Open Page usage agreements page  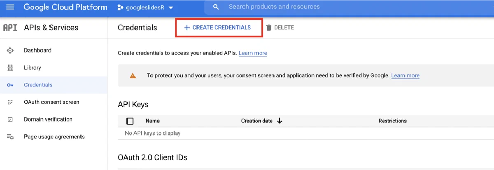[54, 137]
